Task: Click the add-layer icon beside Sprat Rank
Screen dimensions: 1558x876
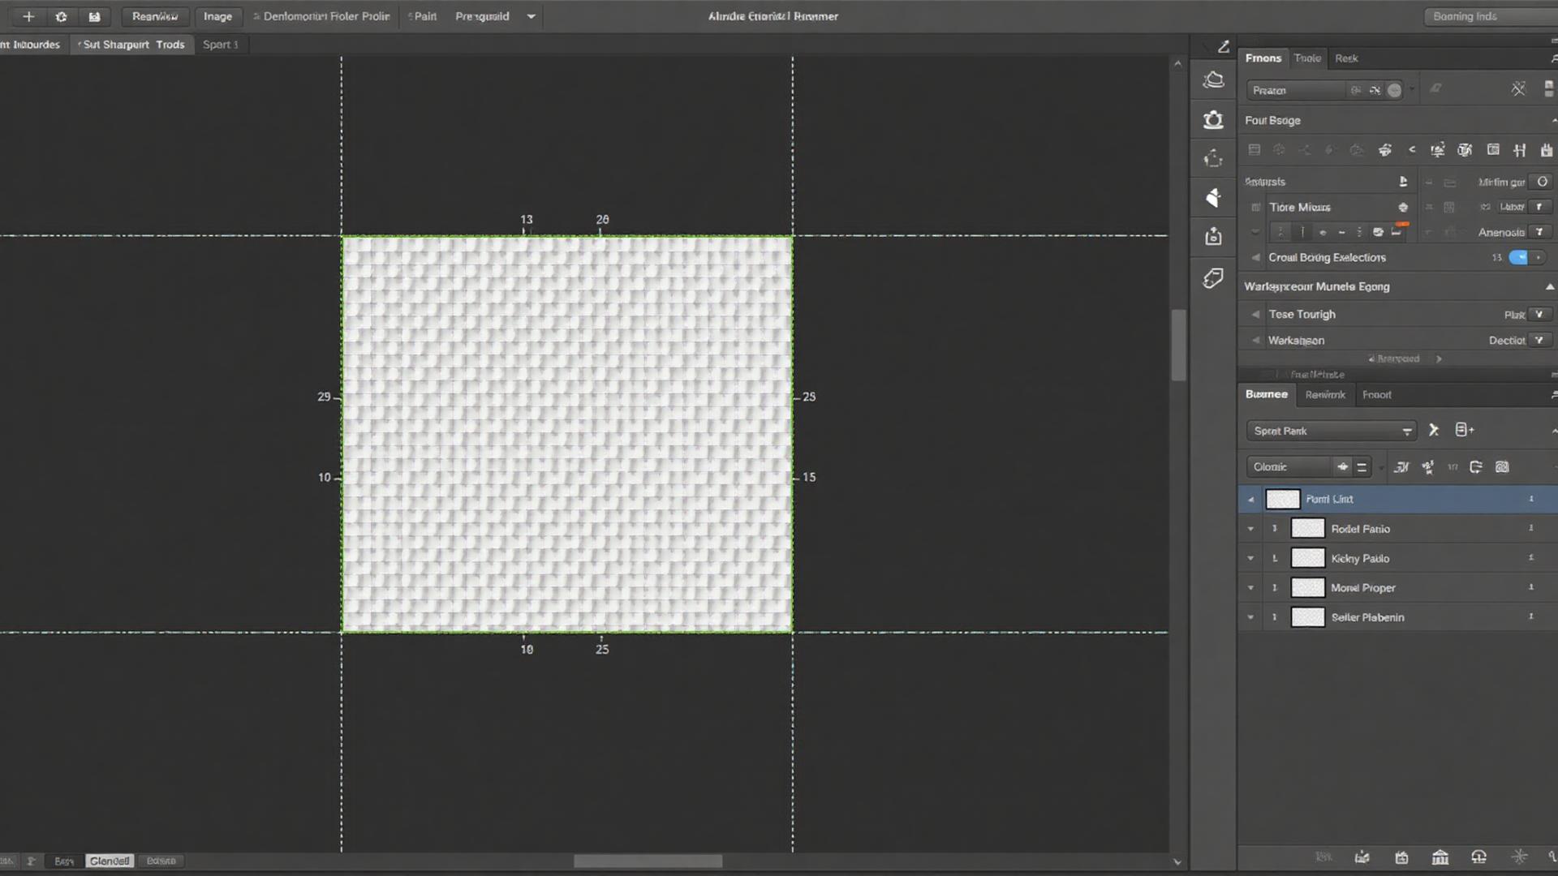Action: [x=1463, y=430]
